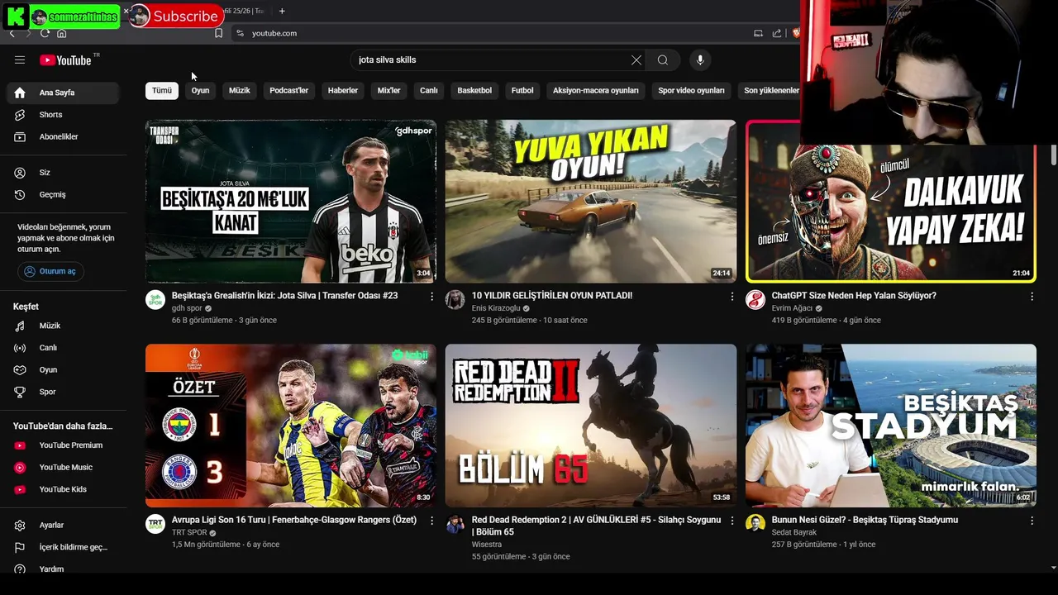Clear the search text with the X

pyautogui.click(x=636, y=59)
